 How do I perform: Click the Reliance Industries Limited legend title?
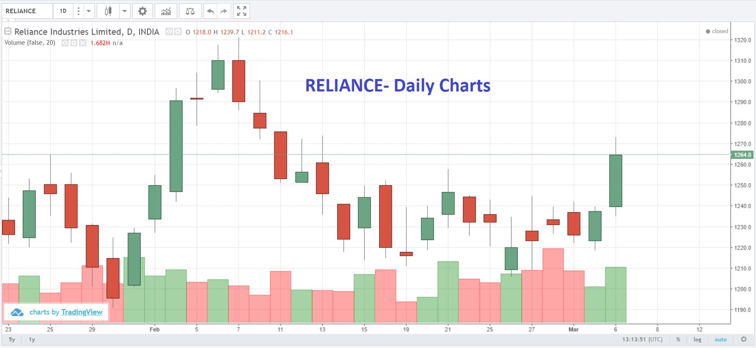tap(87, 32)
